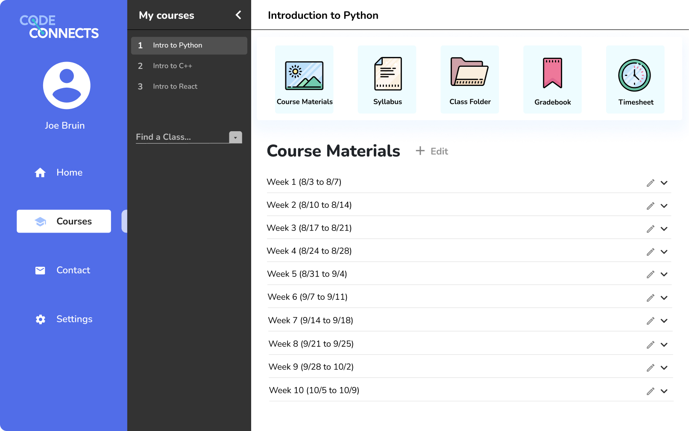Click the plus icon next to Edit

(420, 151)
